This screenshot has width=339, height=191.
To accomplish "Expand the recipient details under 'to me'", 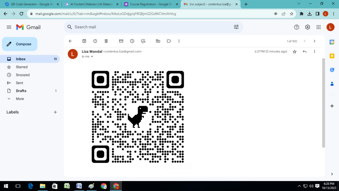I will pyautogui.click(x=92, y=57).
